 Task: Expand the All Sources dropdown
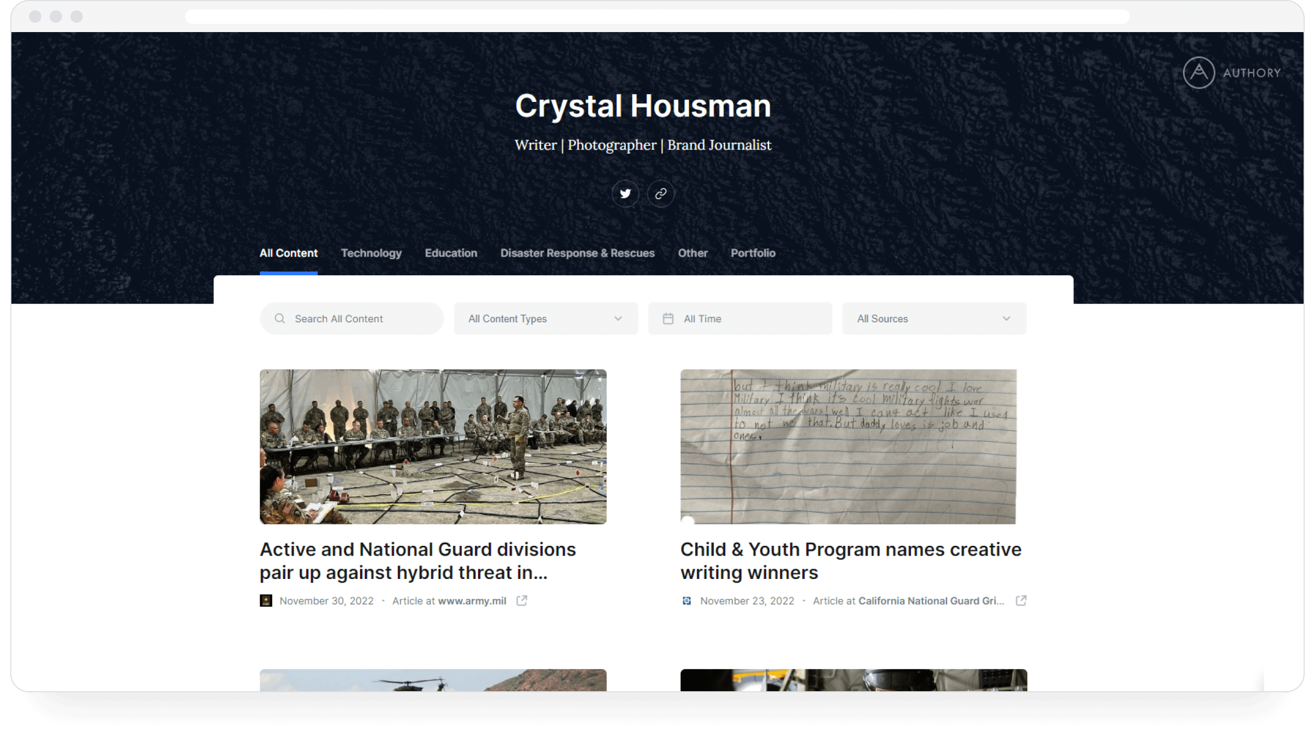[934, 319]
